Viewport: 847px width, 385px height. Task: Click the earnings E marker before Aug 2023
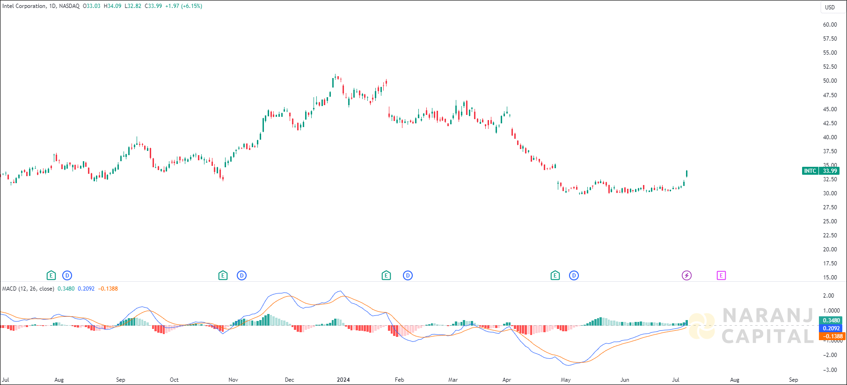(51, 276)
